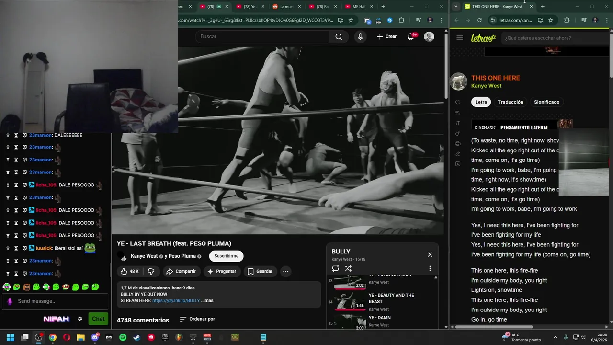
Task: Dislike the LAST BREATH video
Action: tap(151, 271)
